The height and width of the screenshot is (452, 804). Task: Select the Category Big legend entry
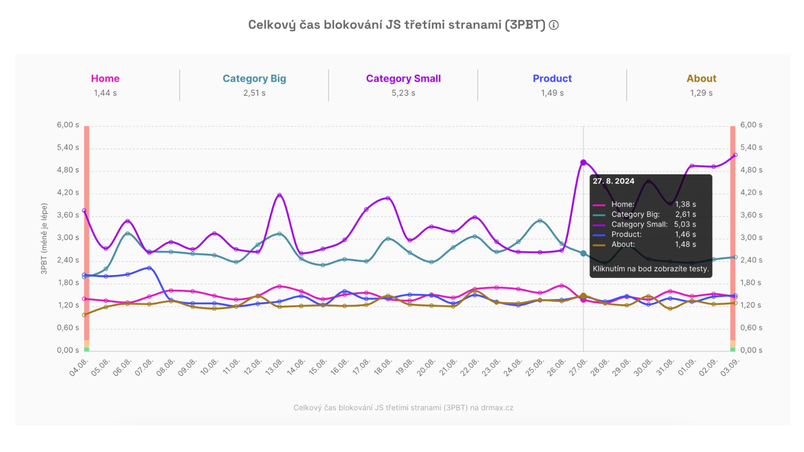[x=254, y=78]
